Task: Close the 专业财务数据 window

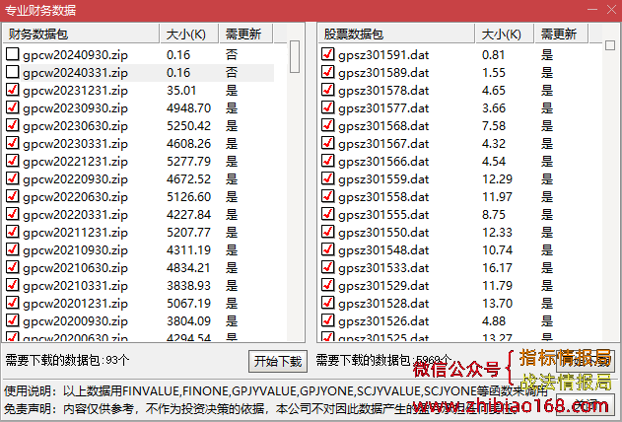Action: coord(611,10)
